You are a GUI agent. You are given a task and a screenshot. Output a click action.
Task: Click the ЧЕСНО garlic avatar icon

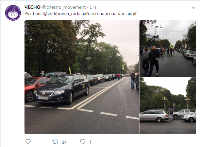[13, 13]
